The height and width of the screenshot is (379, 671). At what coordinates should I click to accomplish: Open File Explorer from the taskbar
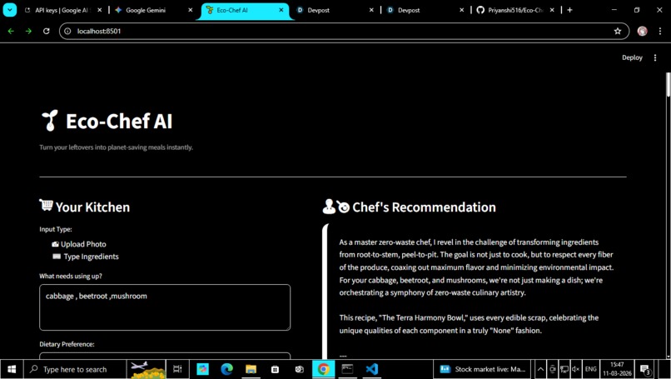coord(251,369)
